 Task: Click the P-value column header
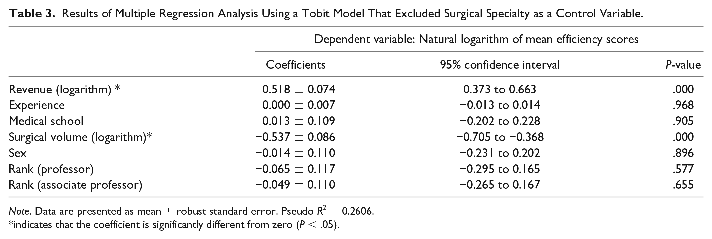683,64
